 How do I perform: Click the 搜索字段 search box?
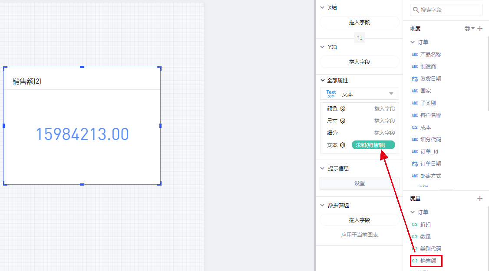[447, 10]
